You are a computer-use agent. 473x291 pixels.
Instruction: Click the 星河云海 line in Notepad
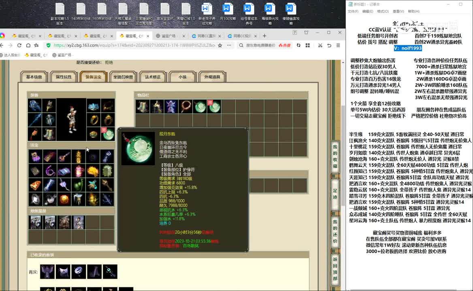click(x=410, y=220)
